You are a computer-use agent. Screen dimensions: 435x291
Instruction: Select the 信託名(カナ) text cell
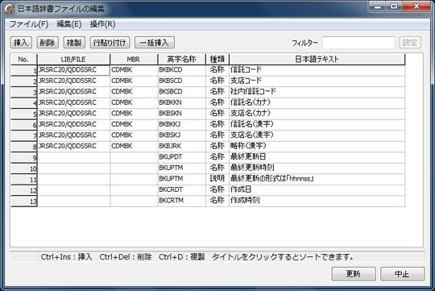click(x=317, y=102)
